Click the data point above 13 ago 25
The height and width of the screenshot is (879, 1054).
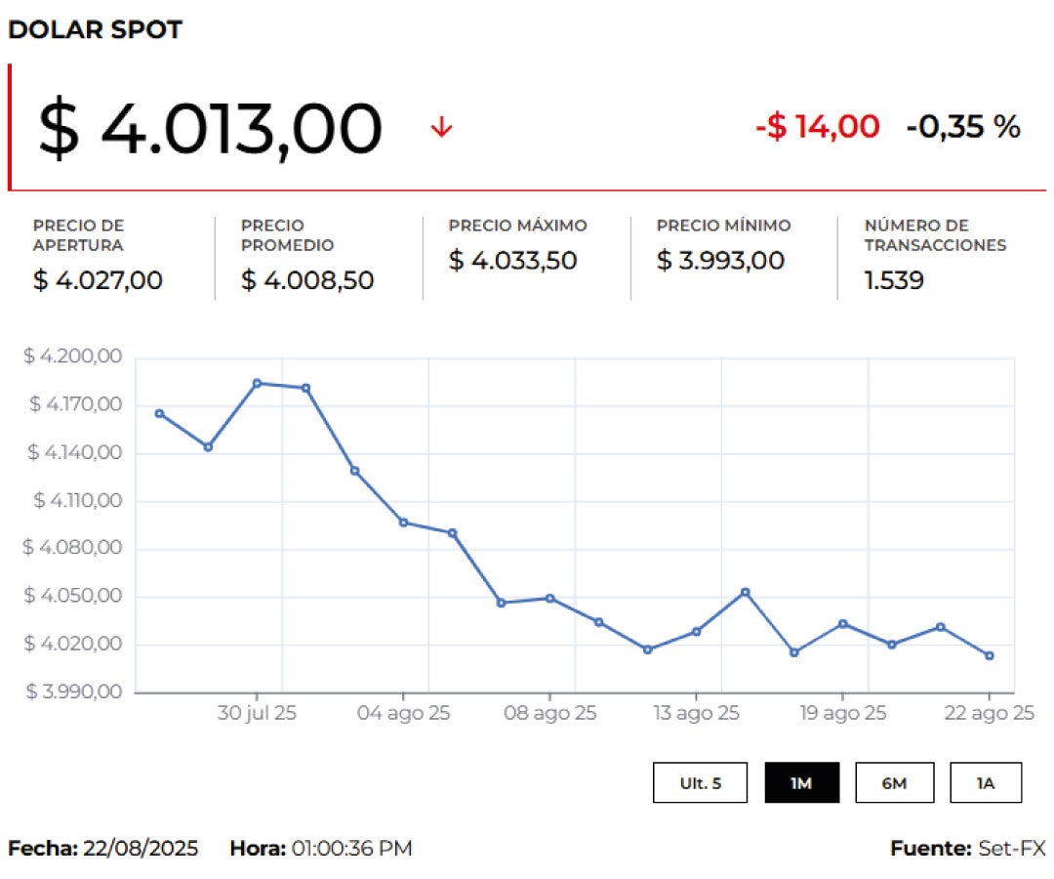pos(697,631)
